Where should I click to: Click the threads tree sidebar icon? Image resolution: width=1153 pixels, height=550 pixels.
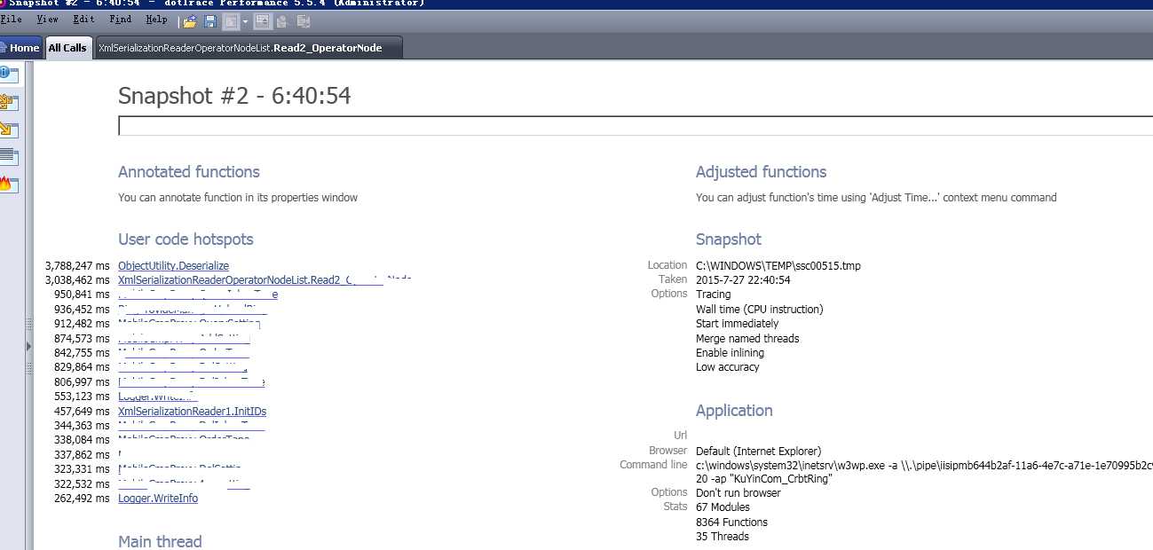coord(8,102)
